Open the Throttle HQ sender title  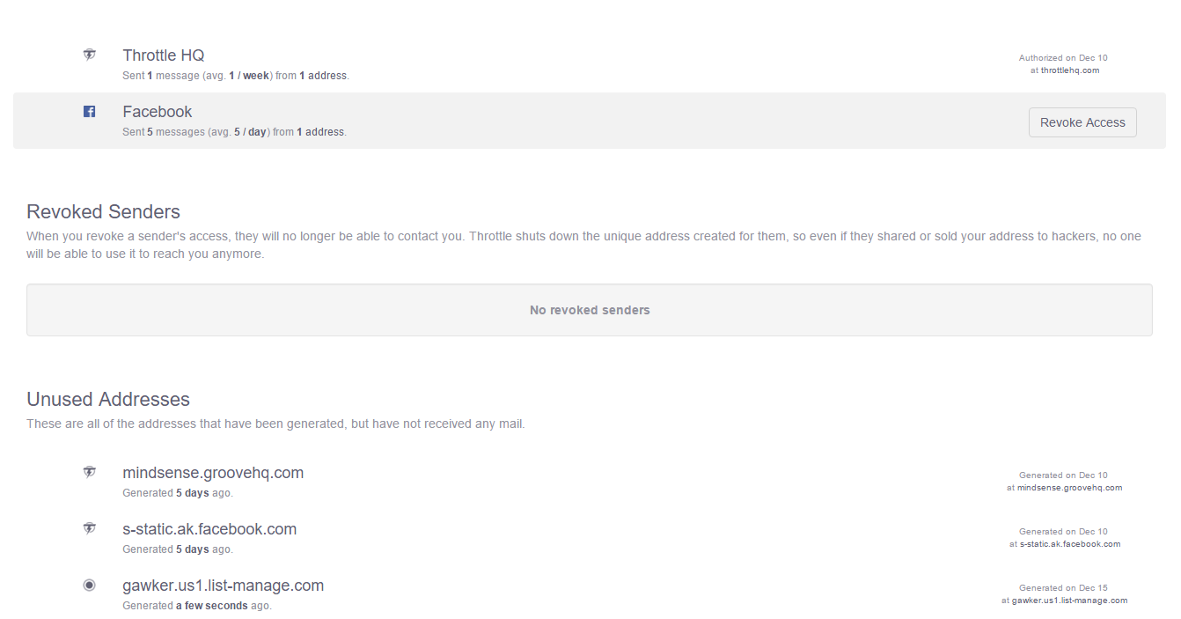click(164, 55)
